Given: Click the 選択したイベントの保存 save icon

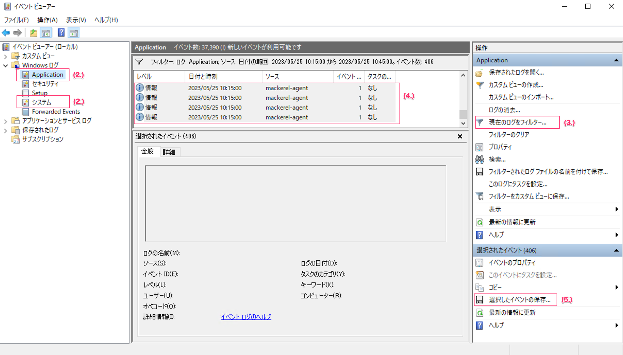Looking at the screenshot, I should click(480, 299).
